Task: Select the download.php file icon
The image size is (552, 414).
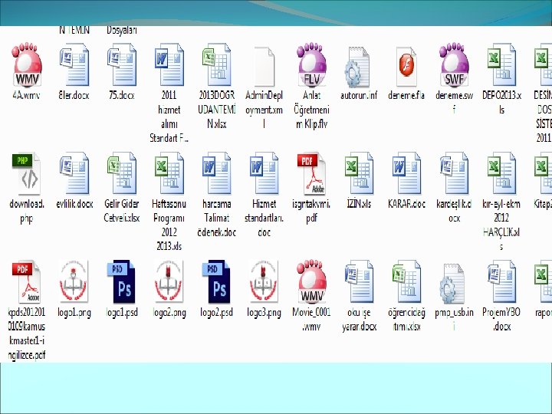Action: (27, 174)
